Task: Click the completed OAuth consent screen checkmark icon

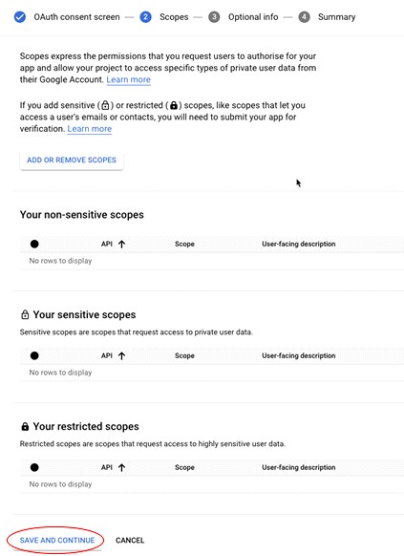Action: (x=20, y=17)
